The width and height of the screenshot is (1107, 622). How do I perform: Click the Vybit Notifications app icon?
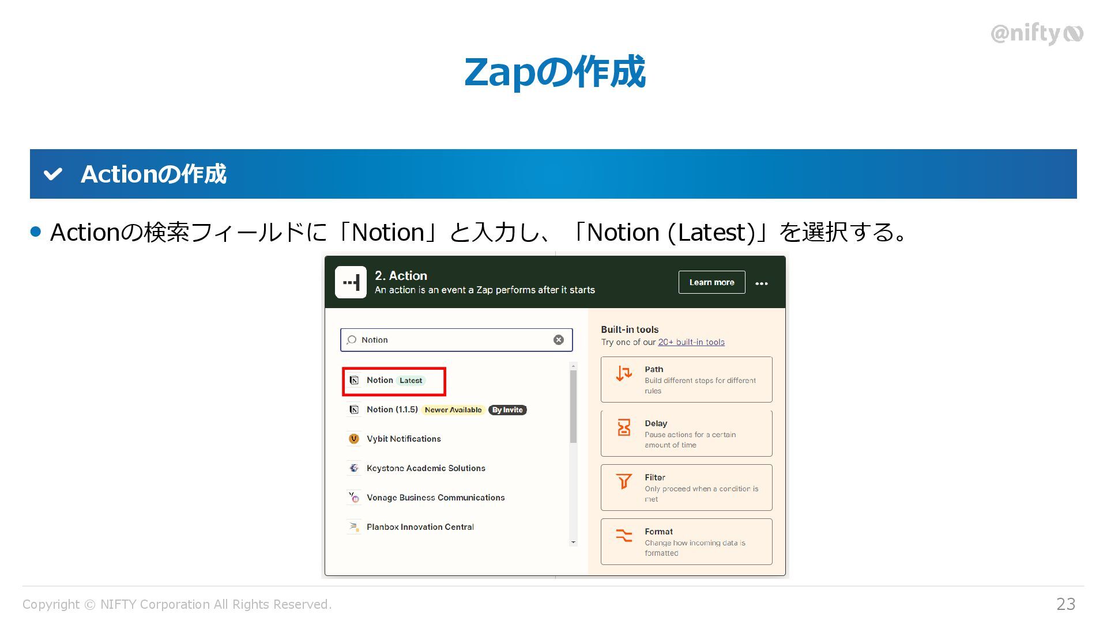coord(354,439)
